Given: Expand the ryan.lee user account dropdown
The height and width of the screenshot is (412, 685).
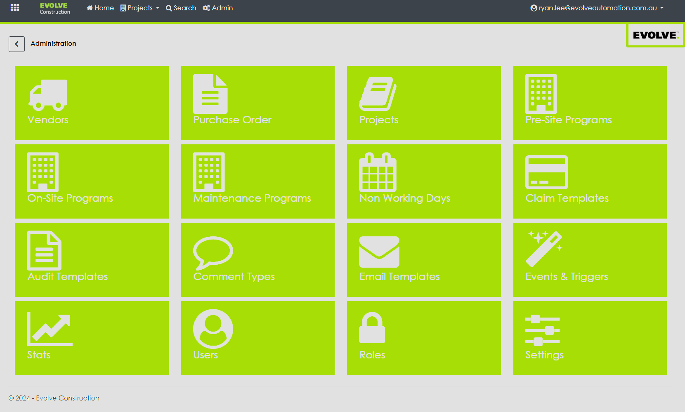Looking at the screenshot, I should coord(597,8).
